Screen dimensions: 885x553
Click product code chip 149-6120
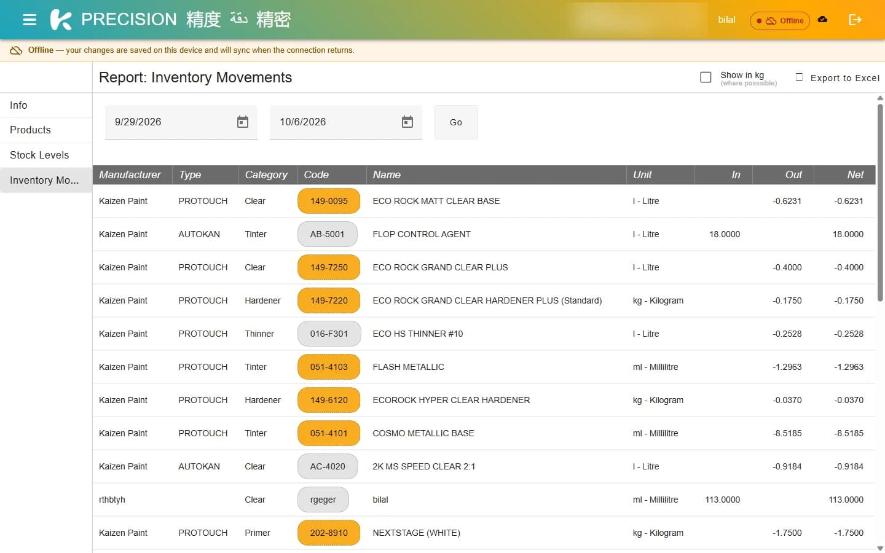pos(329,400)
